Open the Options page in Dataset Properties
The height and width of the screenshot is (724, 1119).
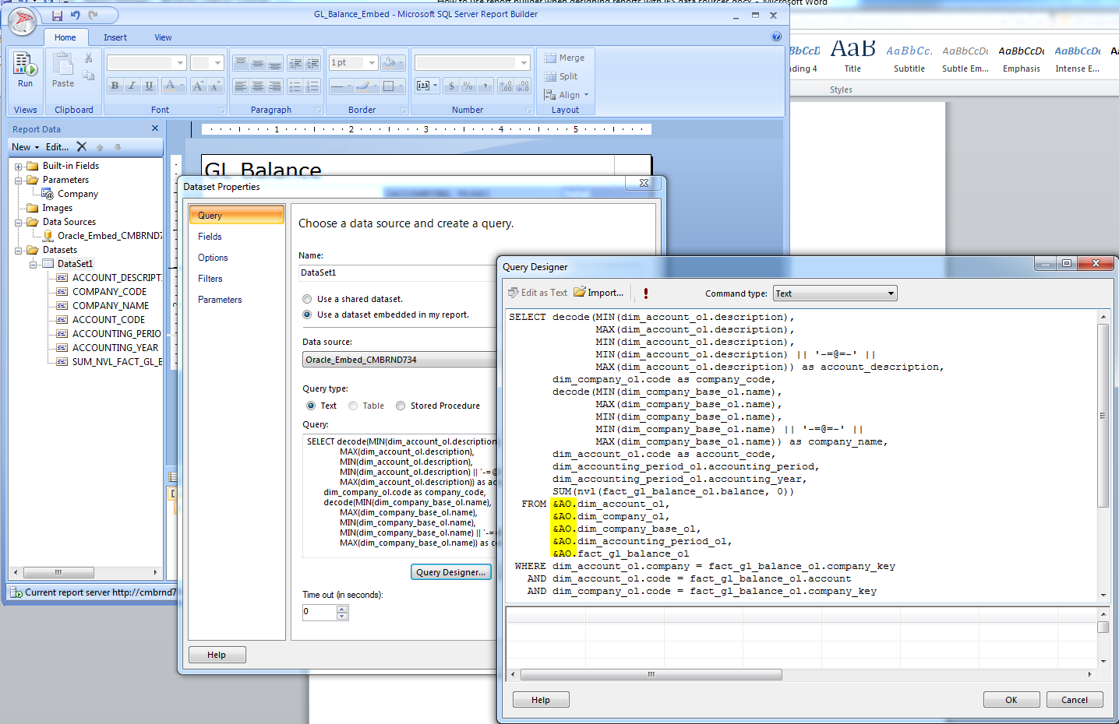[237, 258]
